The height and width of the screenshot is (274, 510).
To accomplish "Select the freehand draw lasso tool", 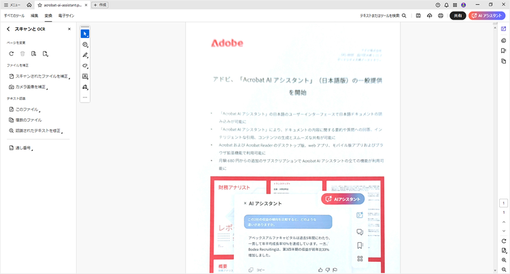I will [85, 66].
